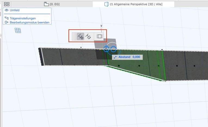
Task: Click the 3D cube icon on perspective tab
Action: [106, 4]
